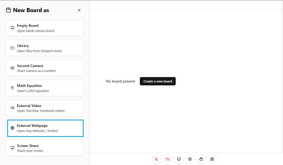Click the play circle icon in bottom toolbar

(x=190, y=159)
